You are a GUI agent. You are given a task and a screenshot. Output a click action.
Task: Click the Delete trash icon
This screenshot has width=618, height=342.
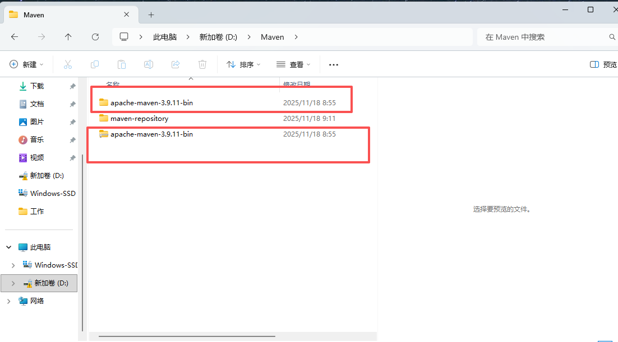pos(202,64)
